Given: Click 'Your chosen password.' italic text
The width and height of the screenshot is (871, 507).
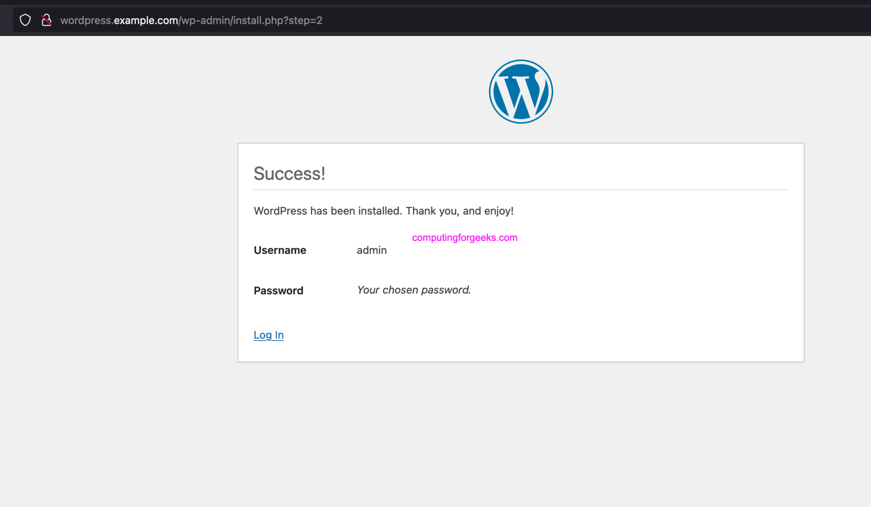Looking at the screenshot, I should [413, 290].
